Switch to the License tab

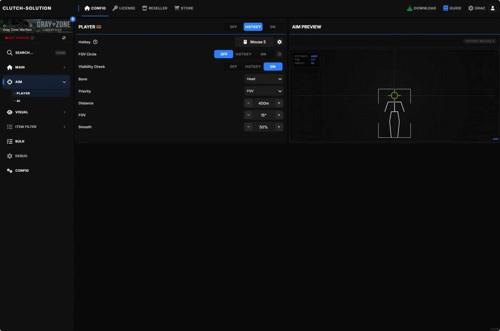(x=124, y=8)
